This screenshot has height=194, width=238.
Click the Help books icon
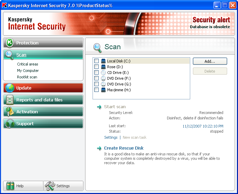point(10,186)
